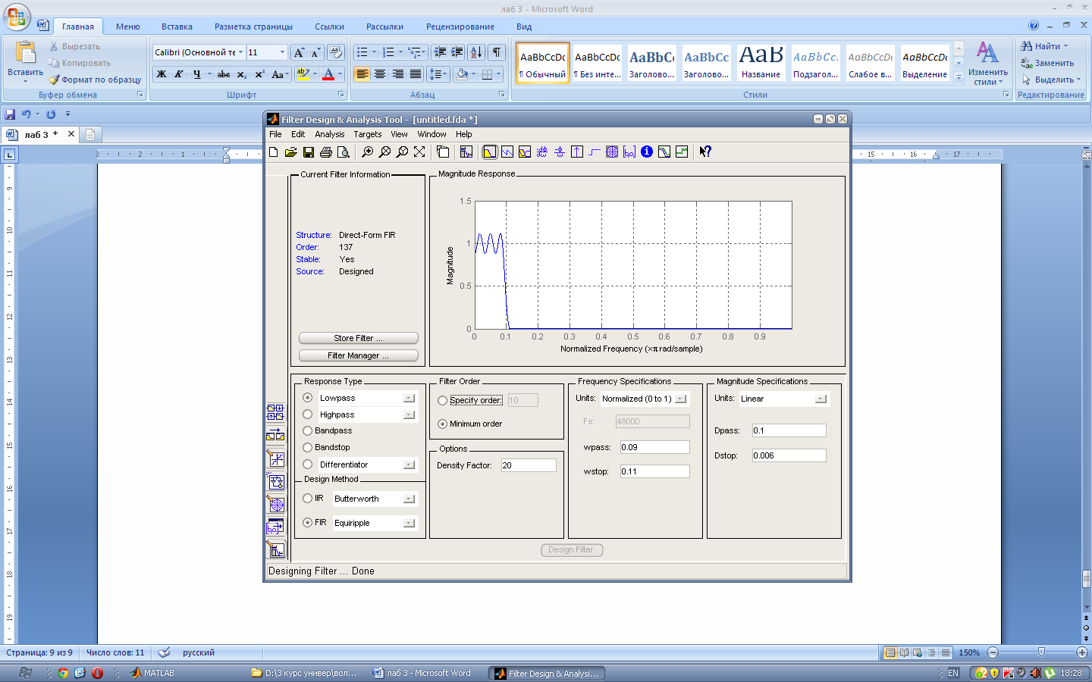The width and height of the screenshot is (1092, 682).
Task: Show Filter Specifications icon in FDATool toolbar
Action: [466, 152]
